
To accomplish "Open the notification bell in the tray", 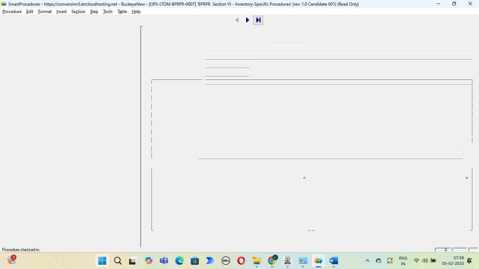I will (469, 261).
